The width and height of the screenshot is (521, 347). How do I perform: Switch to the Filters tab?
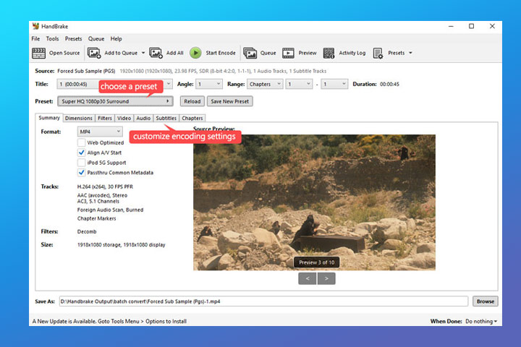point(105,118)
